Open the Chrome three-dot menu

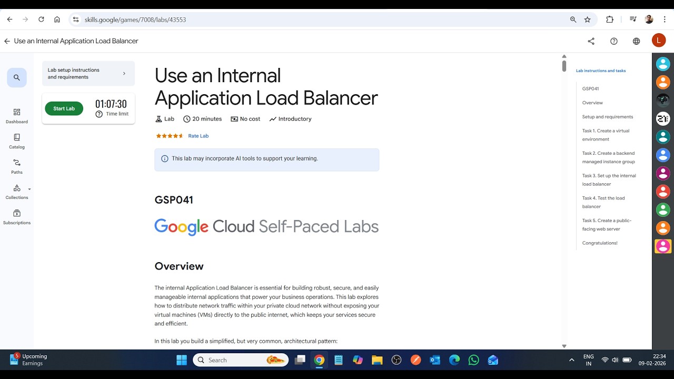665,19
